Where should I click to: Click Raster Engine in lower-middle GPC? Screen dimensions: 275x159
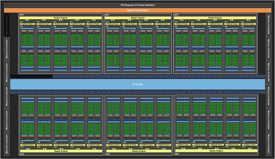[139, 151]
